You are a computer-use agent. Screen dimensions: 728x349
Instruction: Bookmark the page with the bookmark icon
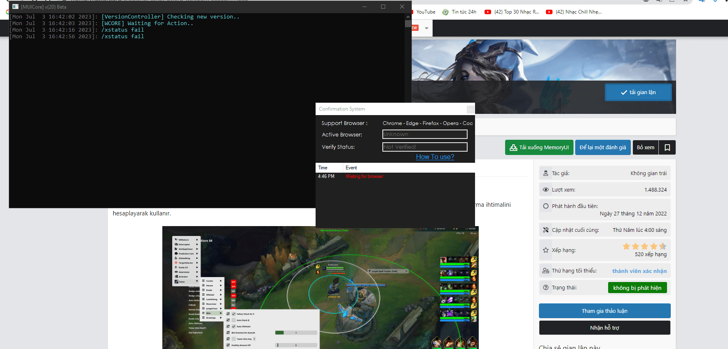tap(667, 148)
